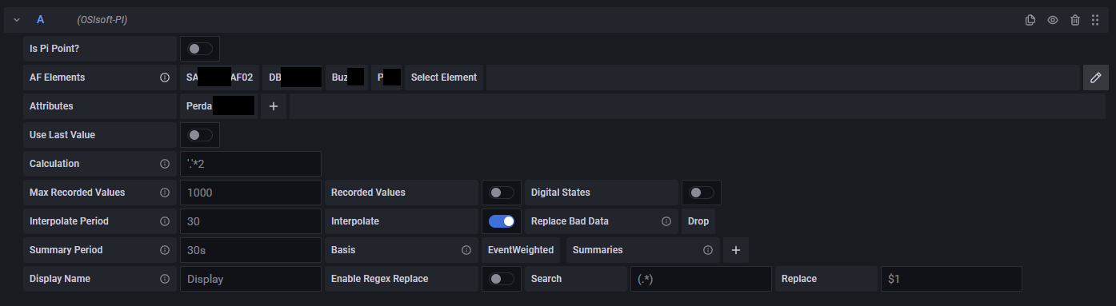Show the Interpolate Period info icon
This screenshot has width=1116, height=306.
click(x=165, y=221)
